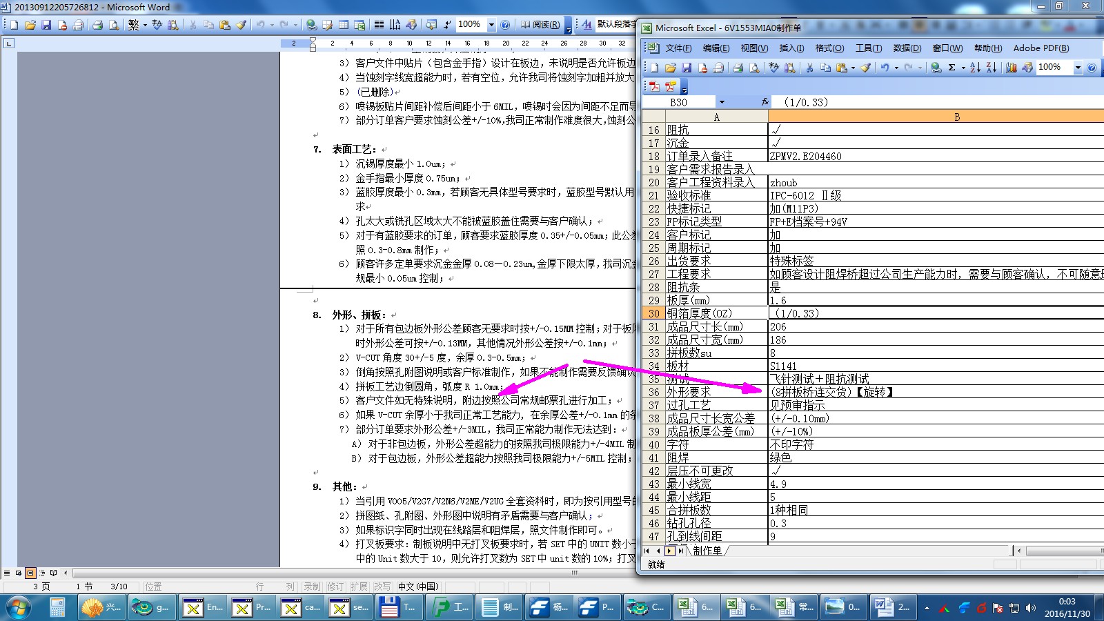This screenshot has width=1104, height=621.
Task: Click Excel Name Box showing B30
Action: click(678, 102)
